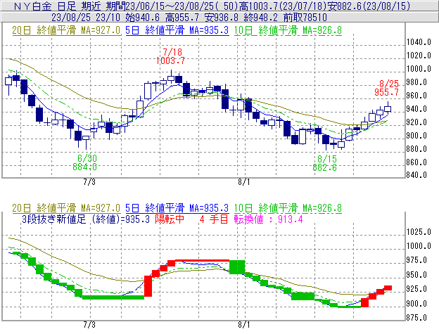Click the large green block near 8/1 in lower chart

click(x=237, y=267)
